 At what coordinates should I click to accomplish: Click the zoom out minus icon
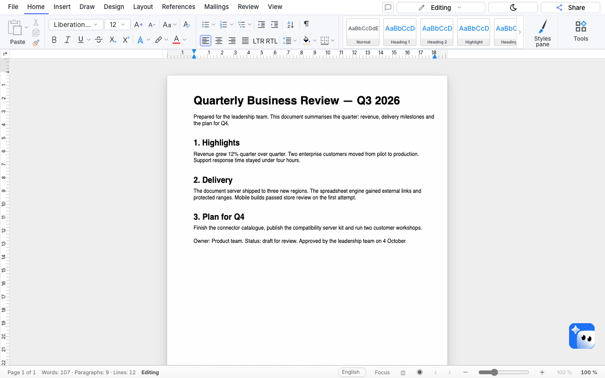tap(466, 372)
